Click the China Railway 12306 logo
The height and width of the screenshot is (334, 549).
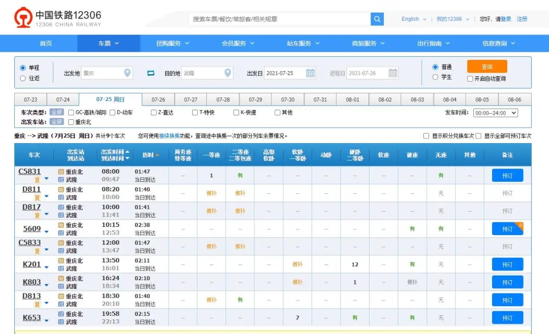tap(58, 18)
